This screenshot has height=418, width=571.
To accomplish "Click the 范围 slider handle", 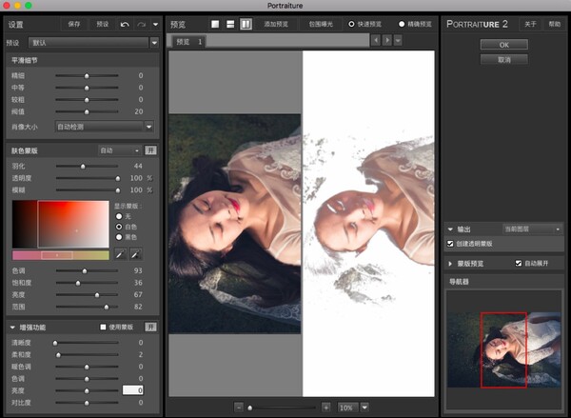I will click(107, 308).
